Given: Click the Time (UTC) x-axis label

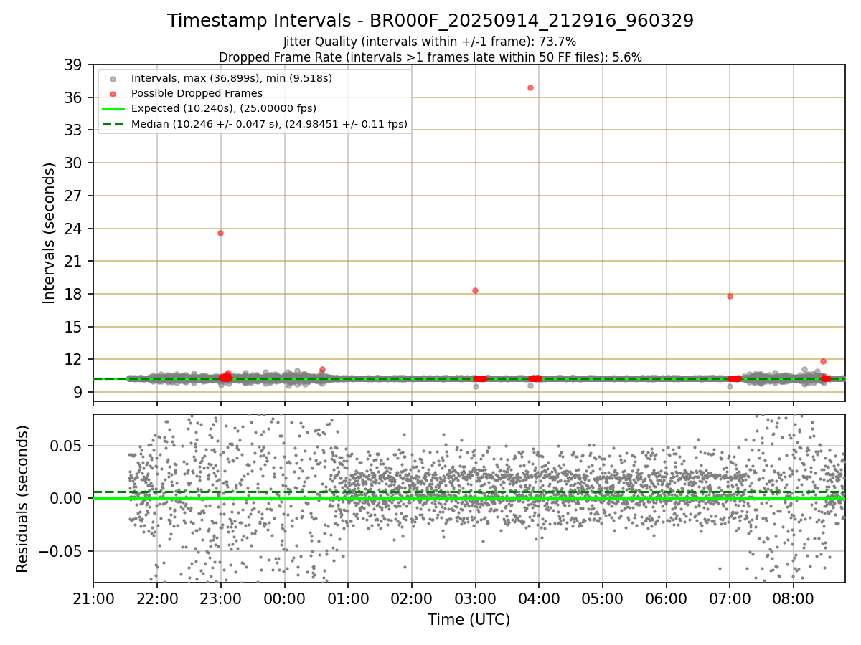Looking at the screenshot, I should (469, 620).
